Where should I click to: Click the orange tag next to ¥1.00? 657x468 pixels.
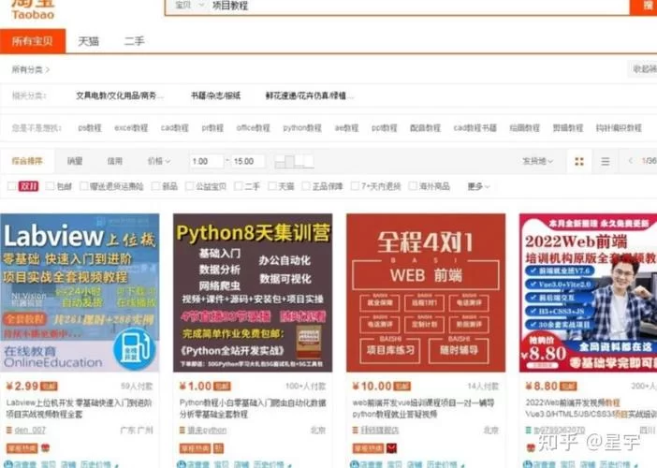tap(222, 386)
